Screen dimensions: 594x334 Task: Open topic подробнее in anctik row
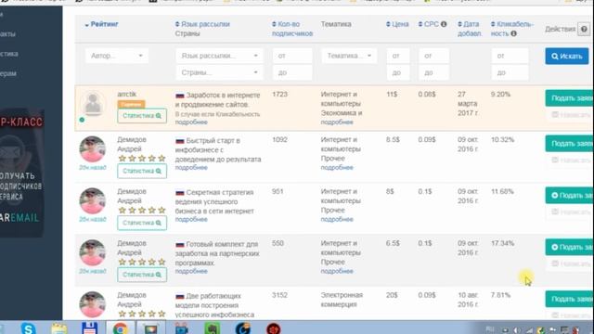tap(337, 122)
